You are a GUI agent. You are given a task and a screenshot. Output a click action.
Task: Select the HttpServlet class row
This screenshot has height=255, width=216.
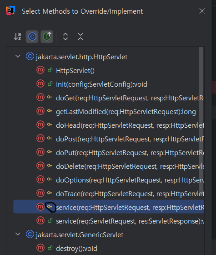pos(105,57)
